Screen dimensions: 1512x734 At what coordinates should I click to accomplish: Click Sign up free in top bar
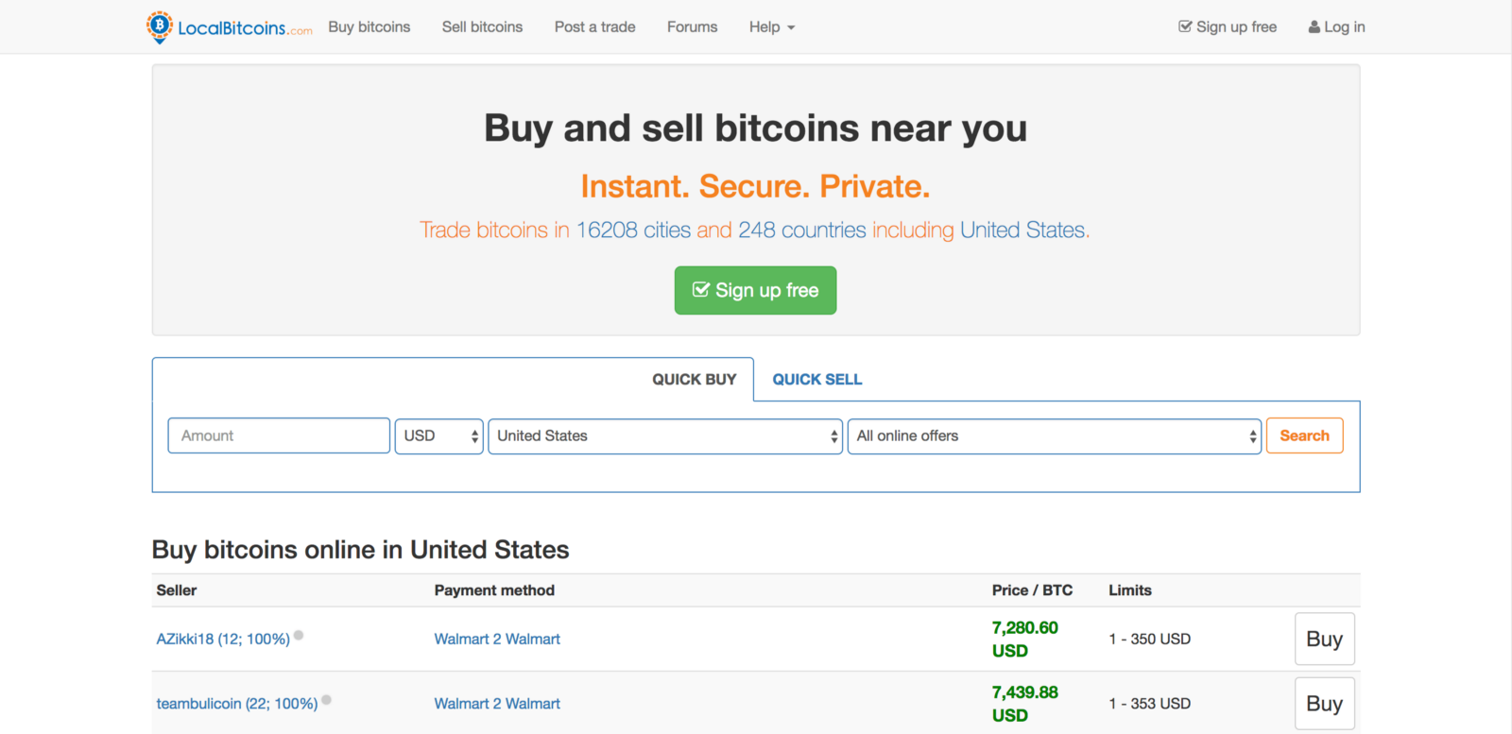[x=1228, y=26]
